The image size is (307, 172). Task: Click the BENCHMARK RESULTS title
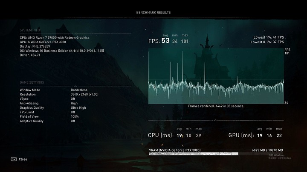coord(153,12)
